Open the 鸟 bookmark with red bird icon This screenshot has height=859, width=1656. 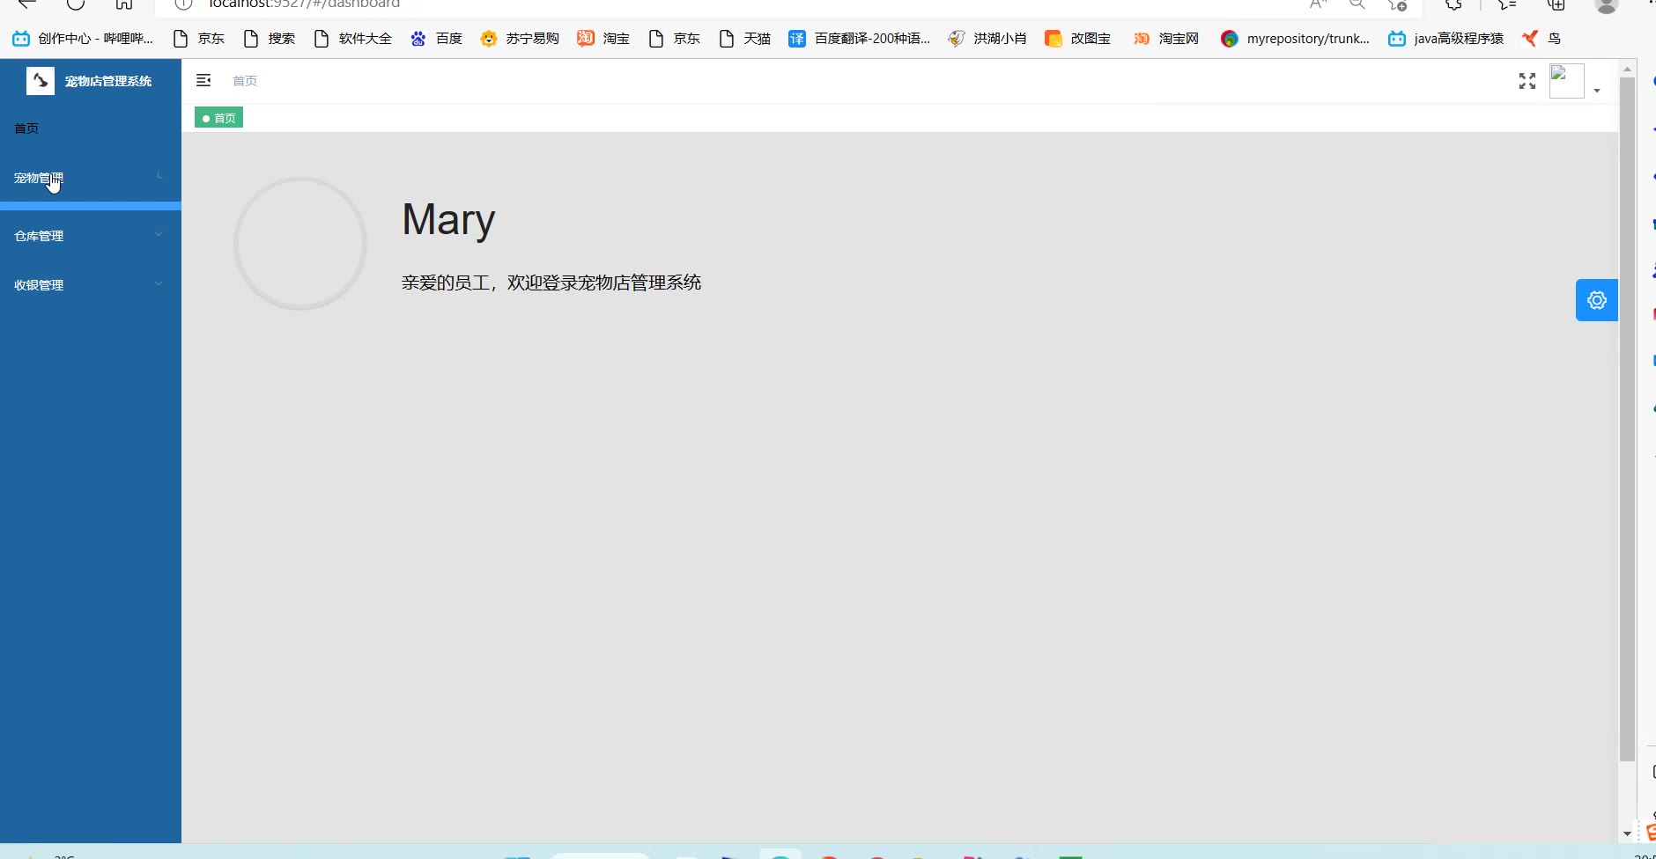pos(1541,39)
